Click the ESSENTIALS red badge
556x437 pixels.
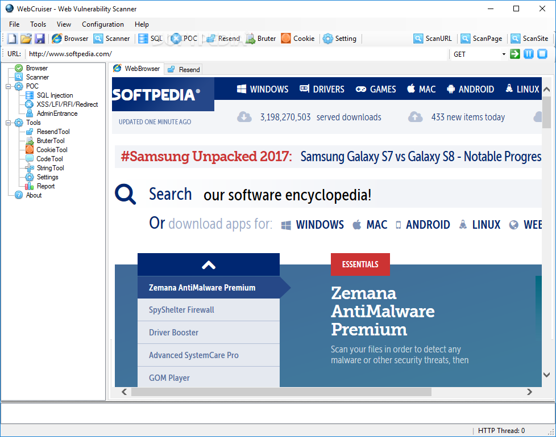tap(360, 264)
